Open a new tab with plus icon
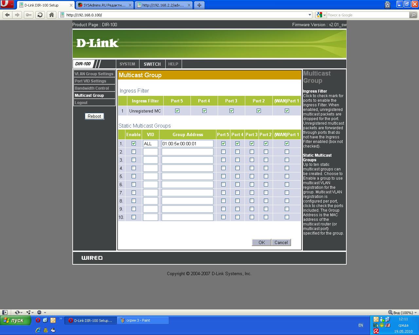The image size is (419, 335). (x=199, y=5)
